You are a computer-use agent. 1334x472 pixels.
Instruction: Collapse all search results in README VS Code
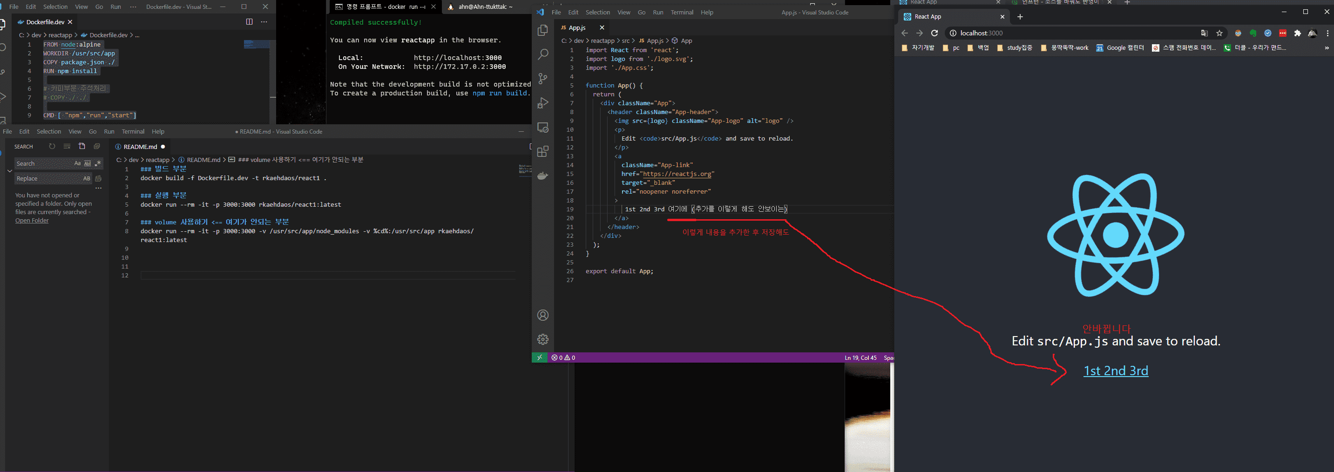coord(96,147)
